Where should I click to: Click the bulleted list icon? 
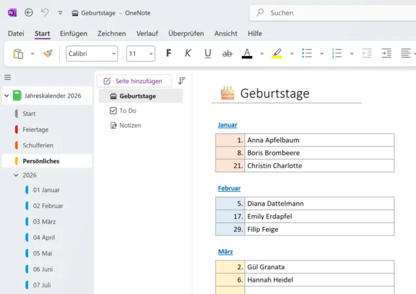[x=307, y=53]
